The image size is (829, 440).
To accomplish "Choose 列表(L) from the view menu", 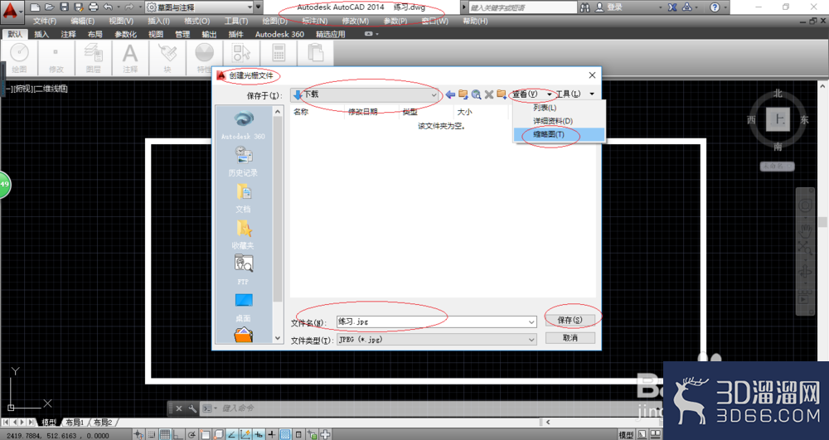I will (x=559, y=108).
